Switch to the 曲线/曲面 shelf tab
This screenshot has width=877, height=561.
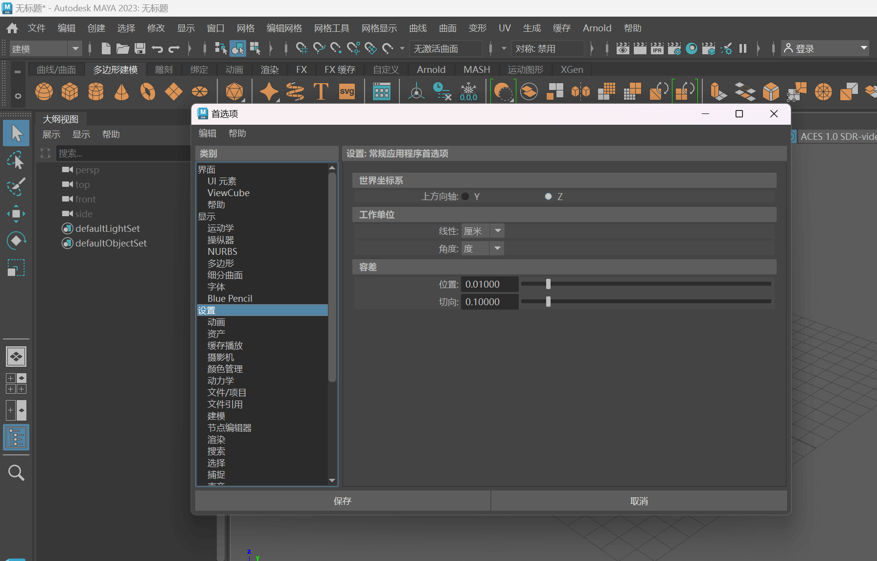56,69
